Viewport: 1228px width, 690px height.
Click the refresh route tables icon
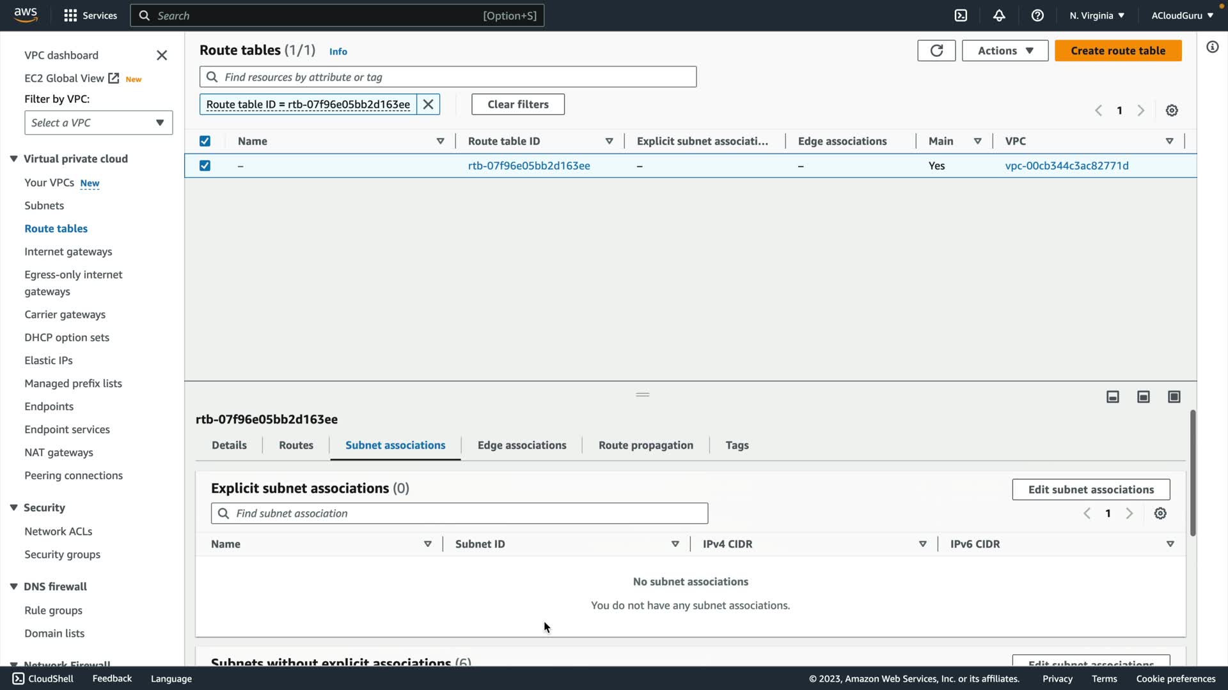936,50
